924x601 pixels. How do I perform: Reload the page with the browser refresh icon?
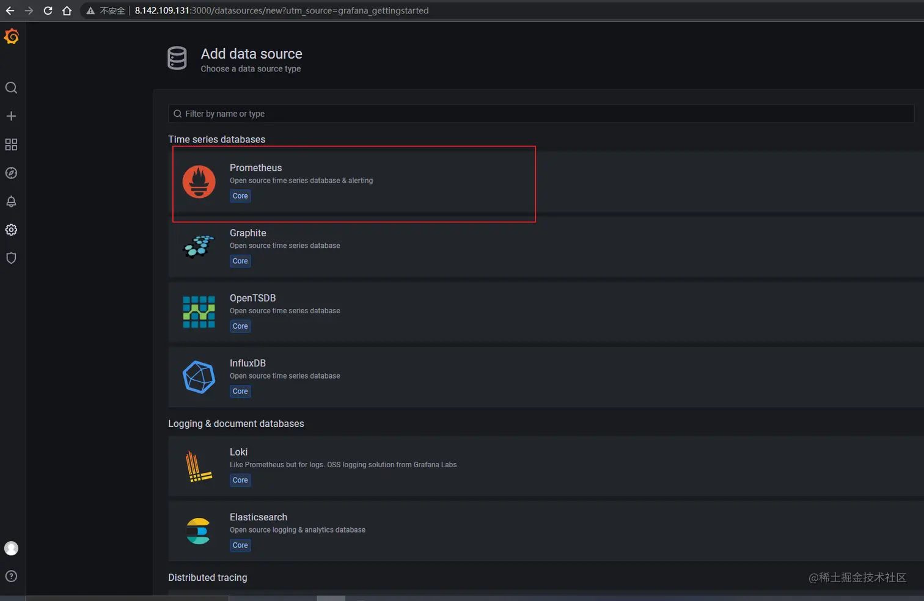coord(48,10)
